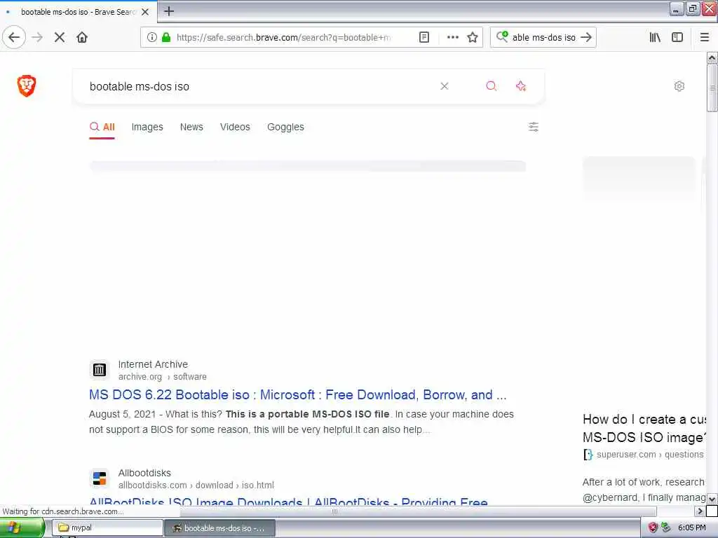Open Brave search settings gear
The image size is (718, 538).
pyautogui.click(x=679, y=86)
